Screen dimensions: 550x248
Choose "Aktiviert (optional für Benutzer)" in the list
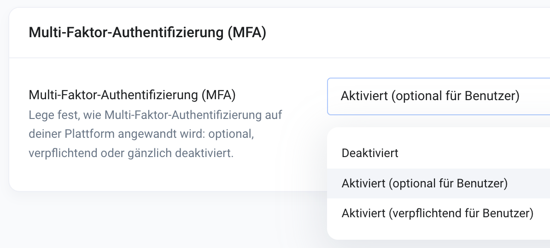point(424,184)
